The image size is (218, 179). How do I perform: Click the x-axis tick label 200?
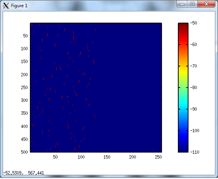coord(132,157)
